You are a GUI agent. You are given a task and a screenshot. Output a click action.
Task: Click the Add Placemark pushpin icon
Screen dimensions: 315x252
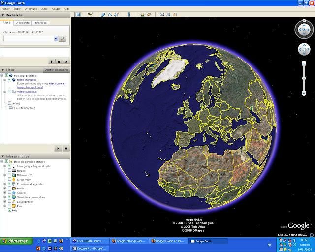pyautogui.click(x=90, y=14)
